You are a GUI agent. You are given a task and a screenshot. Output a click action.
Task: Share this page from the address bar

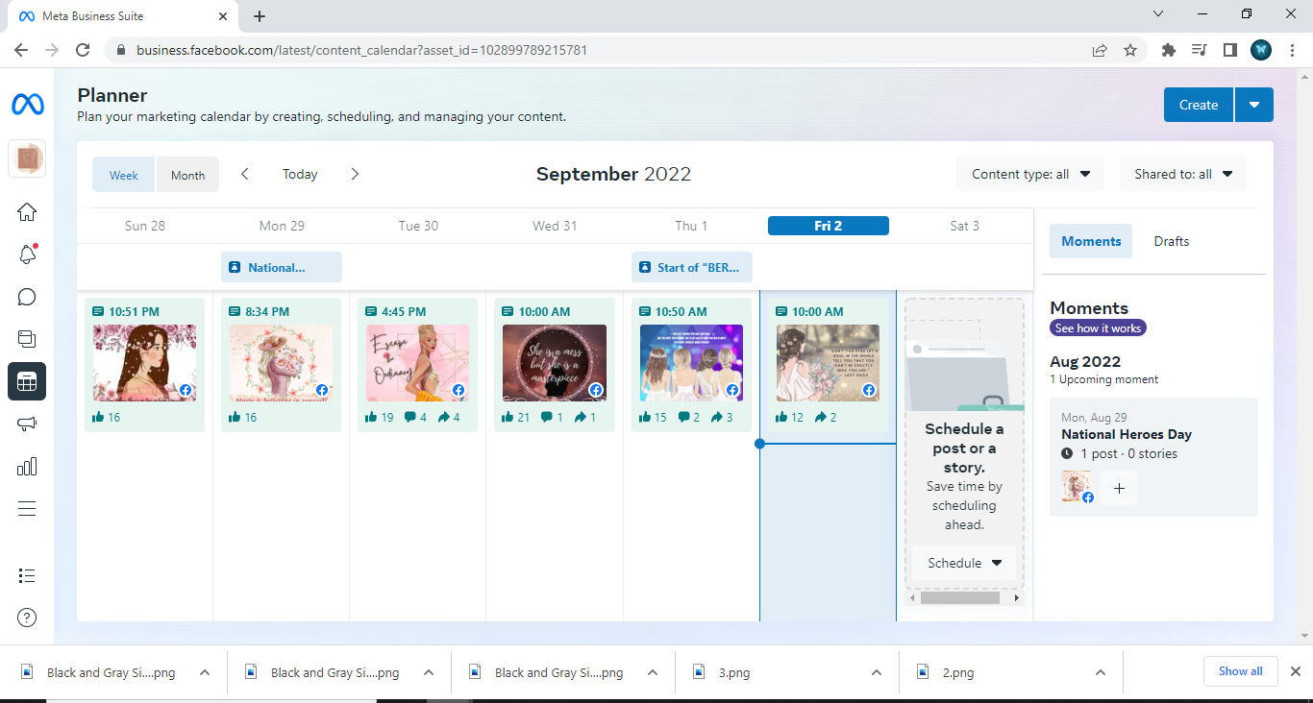(x=1100, y=50)
